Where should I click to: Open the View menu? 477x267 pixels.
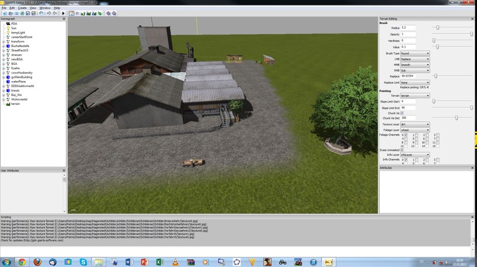coord(33,8)
